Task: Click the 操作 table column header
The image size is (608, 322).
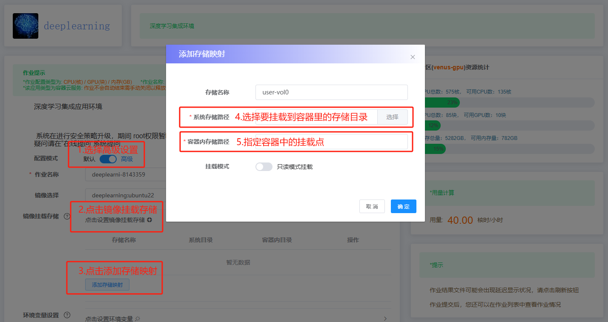Action: point(353,240)
